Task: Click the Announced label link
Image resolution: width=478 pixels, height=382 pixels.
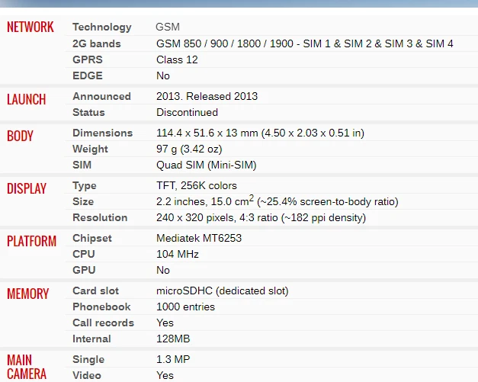Action: coord(101,96)
